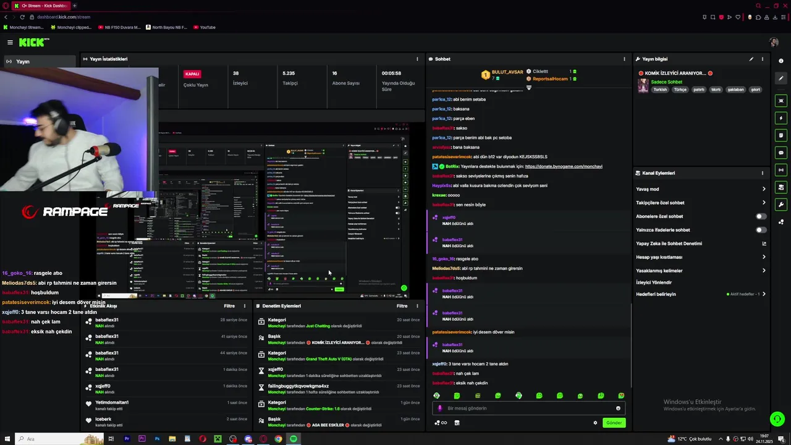Viewport: 791px width, 445px height.
Task: Open Etkinlik Akışı three-dot menu
Action: 245,306
